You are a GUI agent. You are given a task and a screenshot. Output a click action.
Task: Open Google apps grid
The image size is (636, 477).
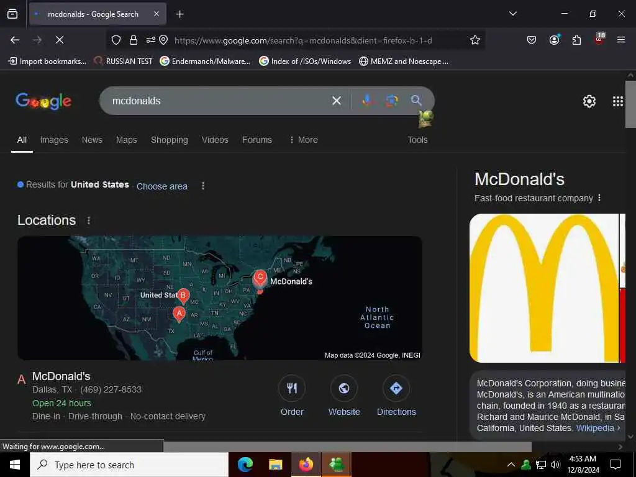point(618,101)
